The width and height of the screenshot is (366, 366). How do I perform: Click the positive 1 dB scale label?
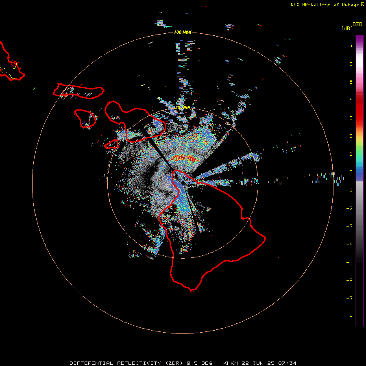(x=351, y=154)
